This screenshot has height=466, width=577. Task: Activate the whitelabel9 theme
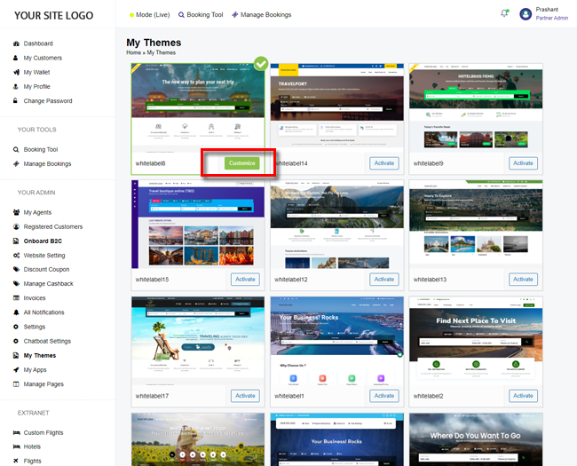pyautogui.click(x=523, y=163)
